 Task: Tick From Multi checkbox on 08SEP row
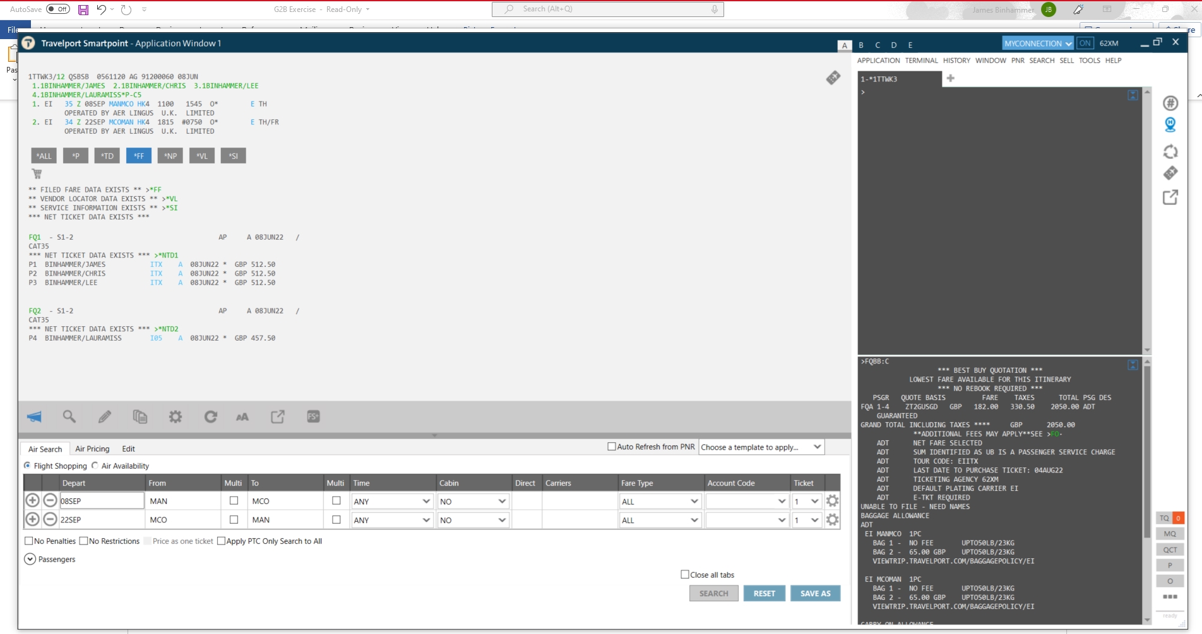[234, 501]
